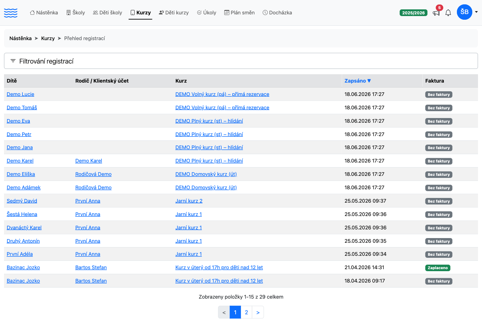Open Jarní kurz 1 in Šestá Helena row
The image size is (482, 324).
coord(188,214)
